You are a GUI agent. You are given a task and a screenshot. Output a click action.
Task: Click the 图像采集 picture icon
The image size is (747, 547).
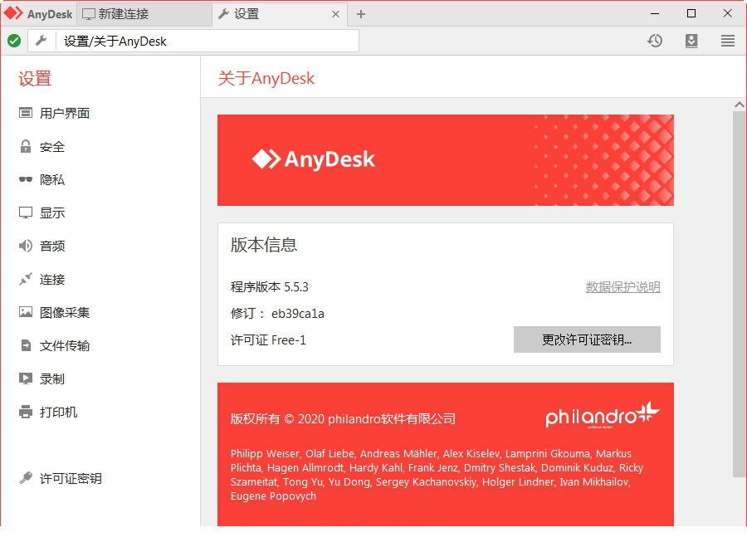tap(25, 312)
